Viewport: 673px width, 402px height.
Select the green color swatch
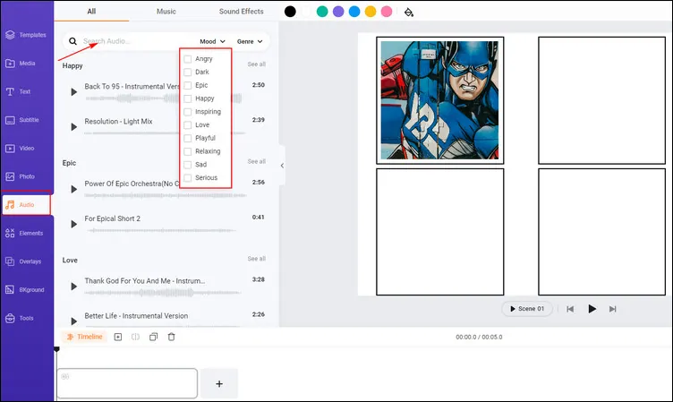click(322, 12)
